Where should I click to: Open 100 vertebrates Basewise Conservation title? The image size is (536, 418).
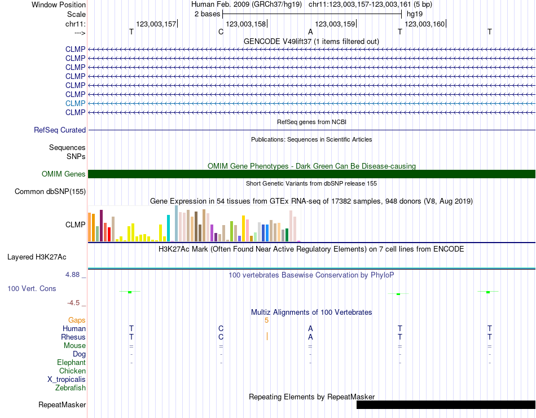pyautogui.click(x=311, y=275)
